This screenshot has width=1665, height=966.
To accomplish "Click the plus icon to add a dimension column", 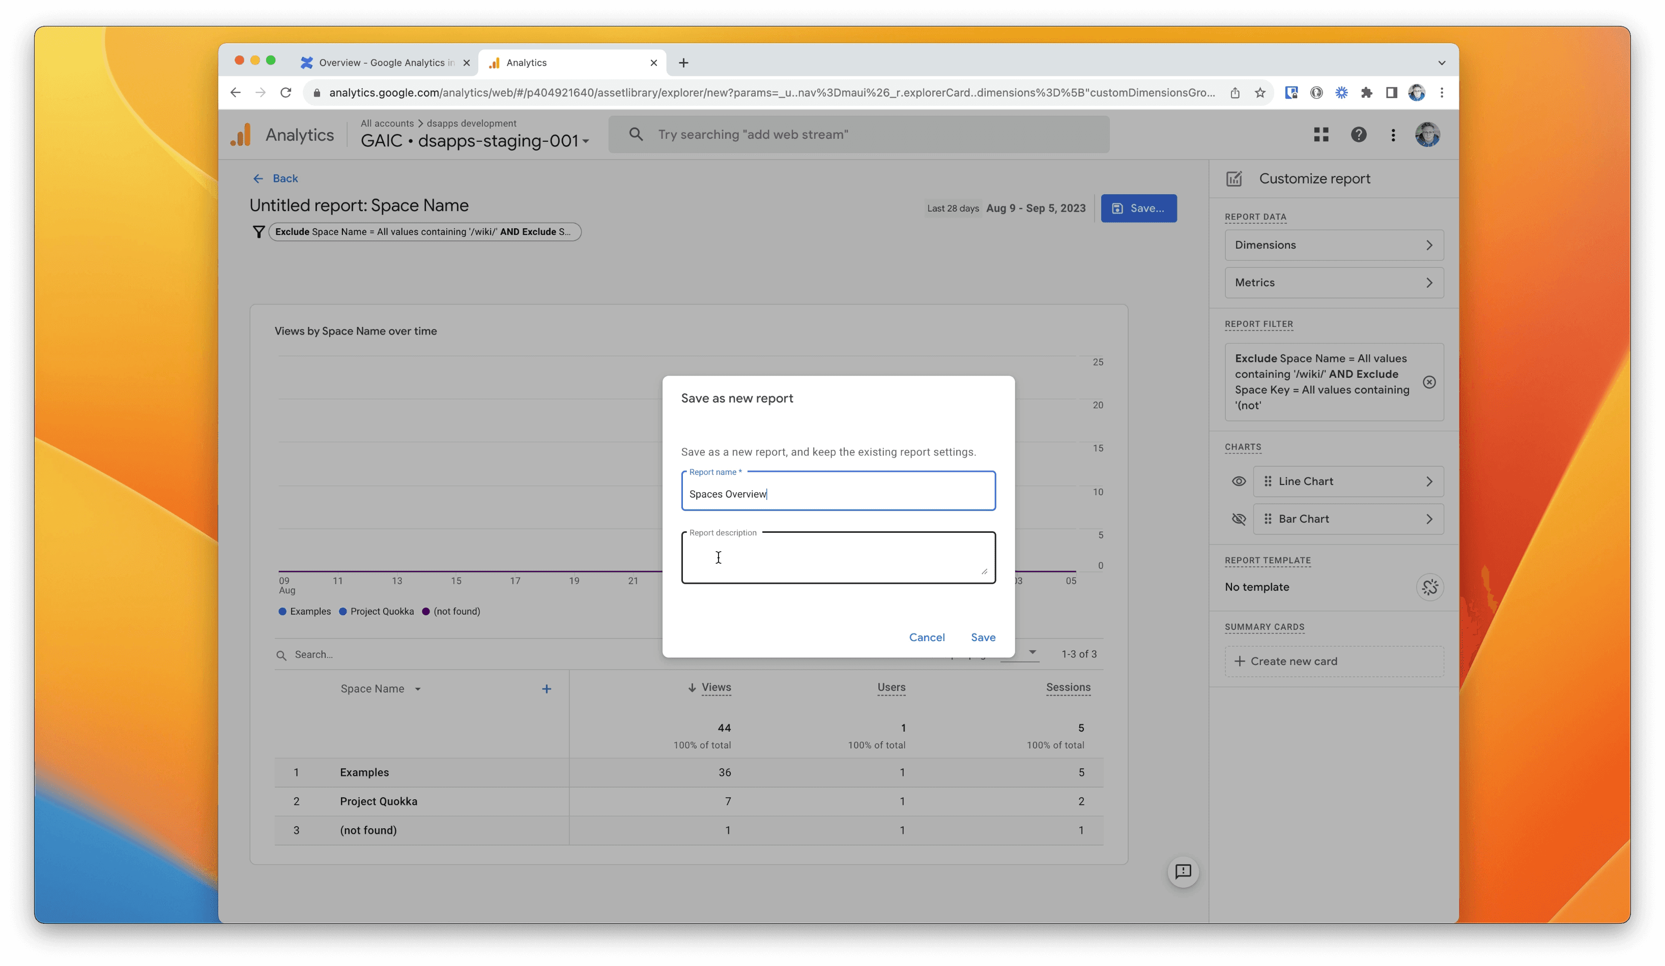I will 547,689.
